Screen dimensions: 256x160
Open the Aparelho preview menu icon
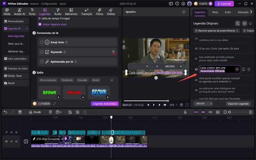point(184,12)
